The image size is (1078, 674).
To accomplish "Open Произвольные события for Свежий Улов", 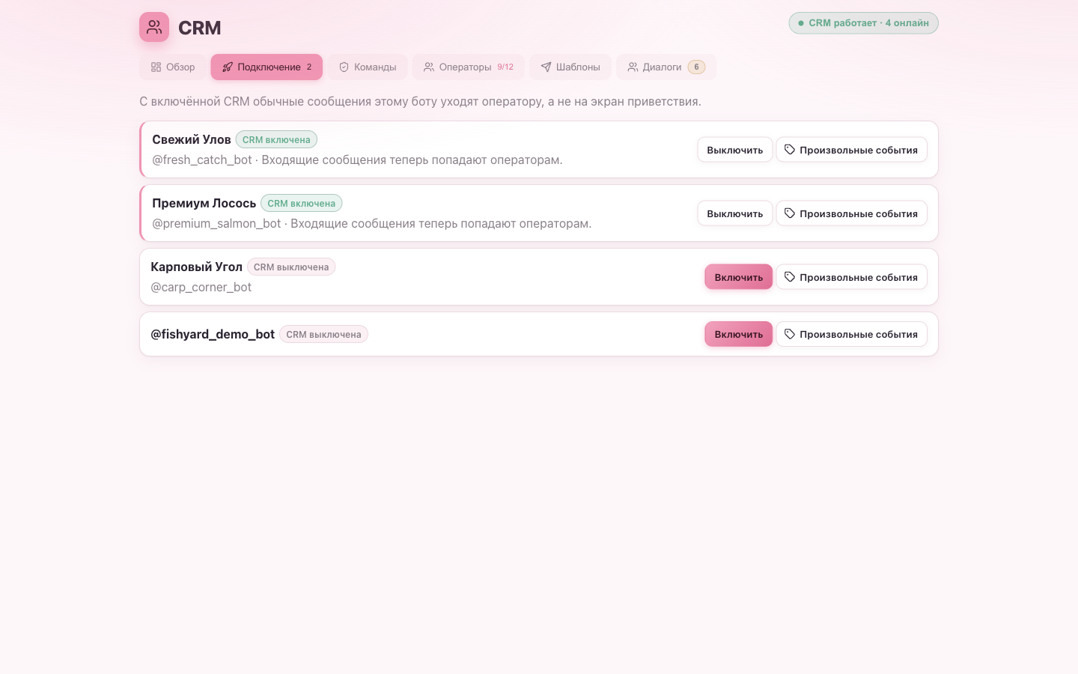I will tap(852, 150).
